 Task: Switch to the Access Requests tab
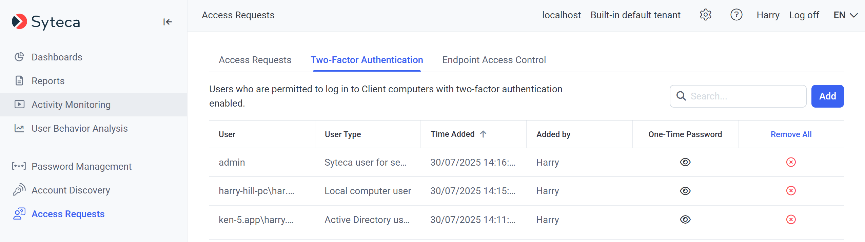click(255, 60)
